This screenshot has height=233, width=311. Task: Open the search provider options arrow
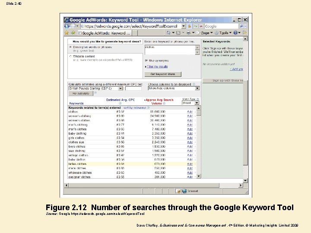(x=245, y=26)
